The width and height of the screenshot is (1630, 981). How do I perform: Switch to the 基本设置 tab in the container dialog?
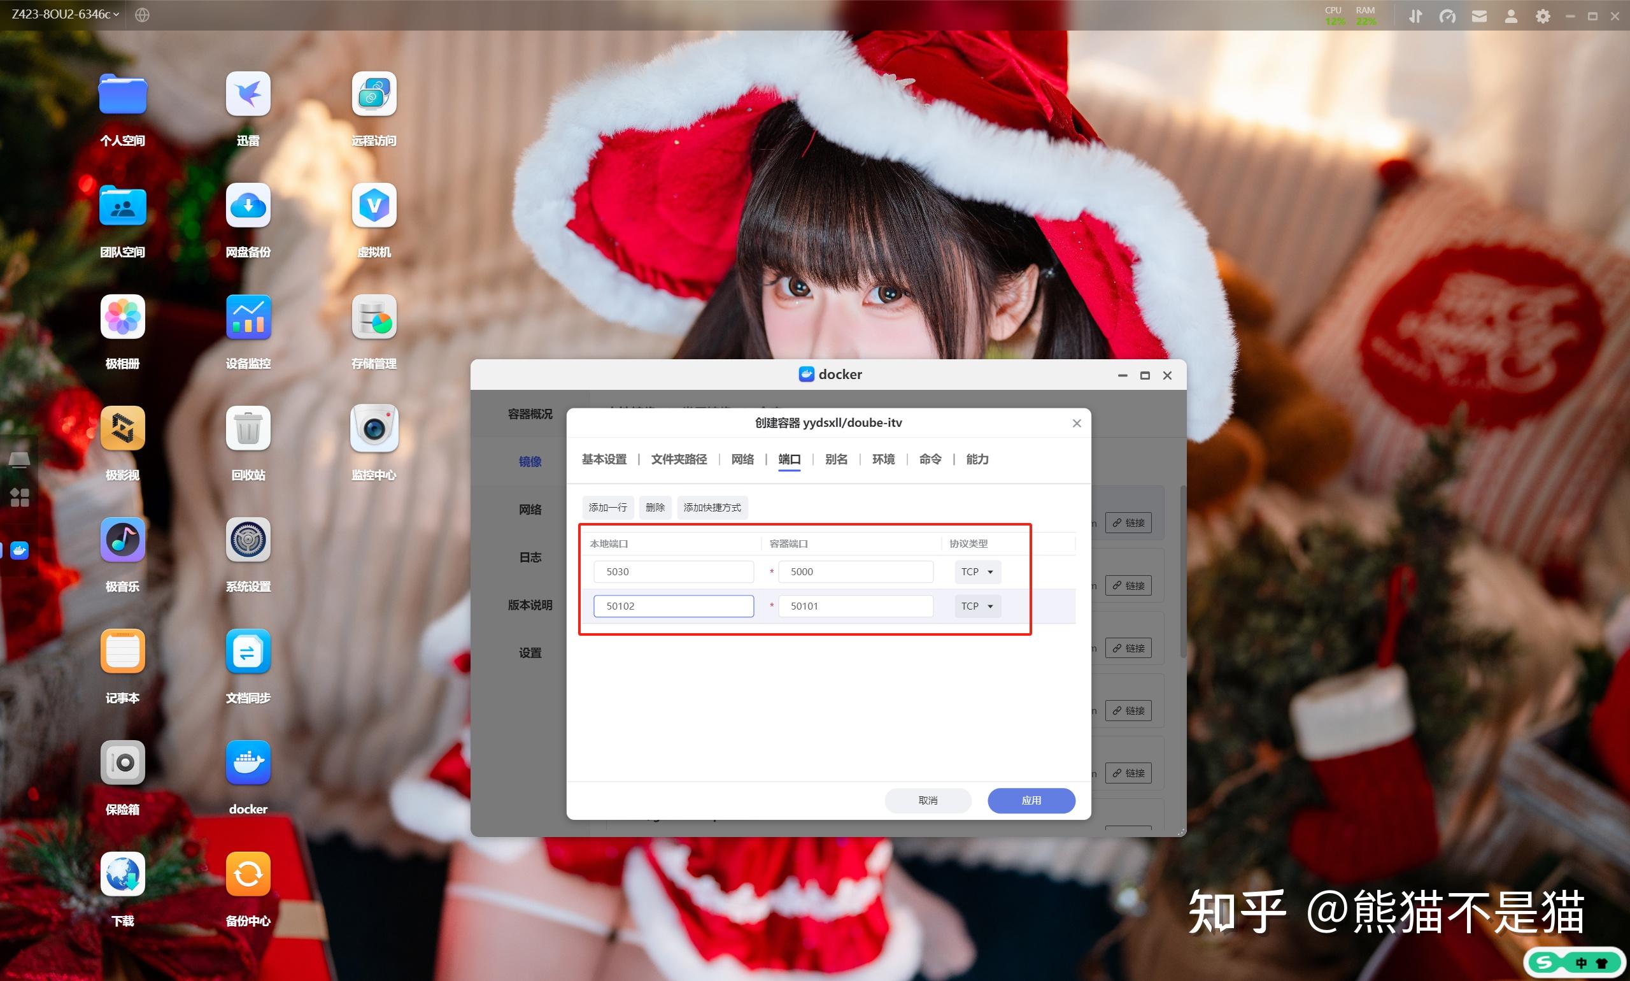click(x=603, y=459)
